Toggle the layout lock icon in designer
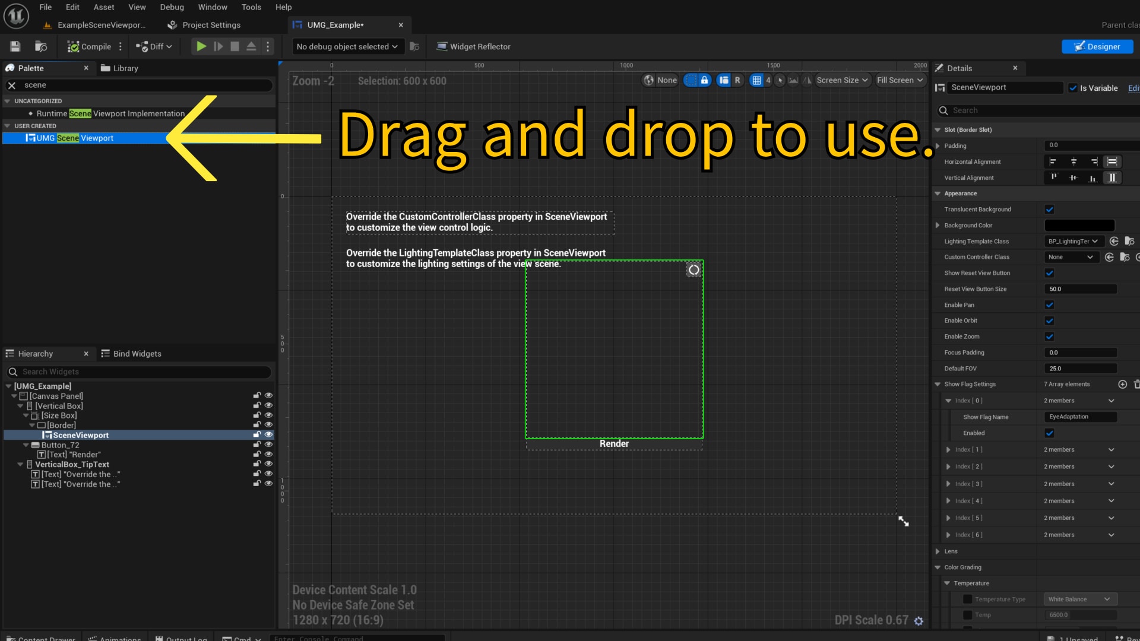1140x641 pixels. 705,80
